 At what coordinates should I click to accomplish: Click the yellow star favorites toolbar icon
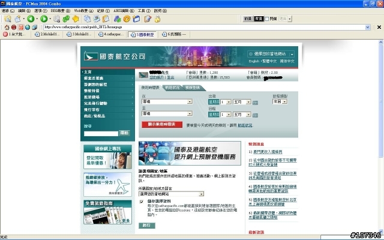click(76, 19)
